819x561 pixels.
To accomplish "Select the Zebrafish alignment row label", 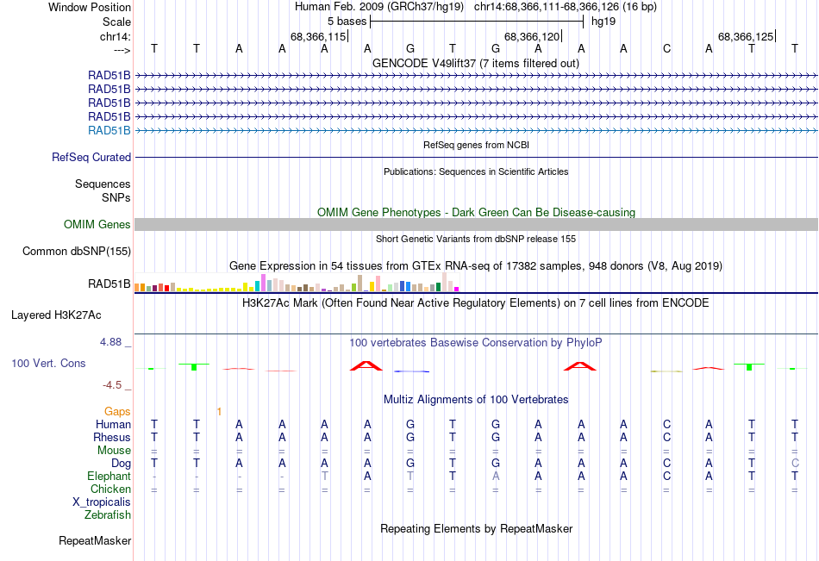I will click(x=108, y=514).
